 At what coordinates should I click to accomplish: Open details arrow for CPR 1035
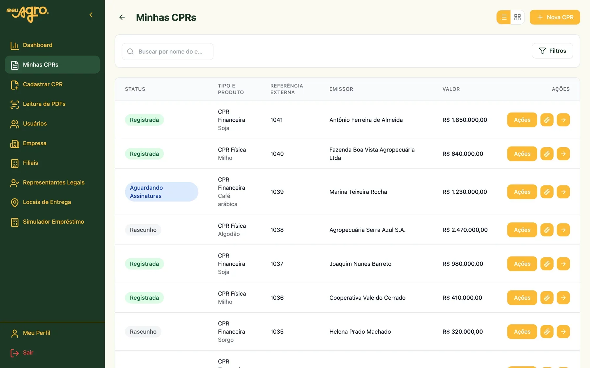[563, 332]
